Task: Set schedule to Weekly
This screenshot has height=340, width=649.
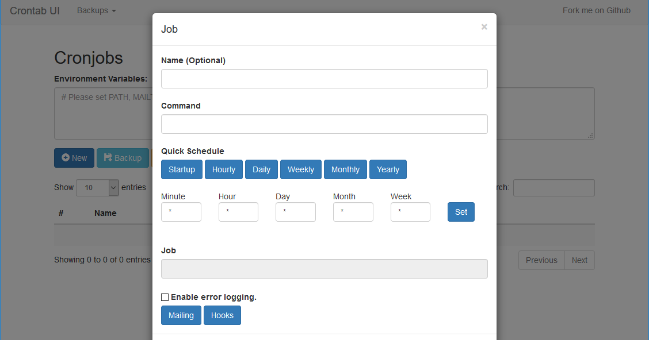Action: coord(300,169)
